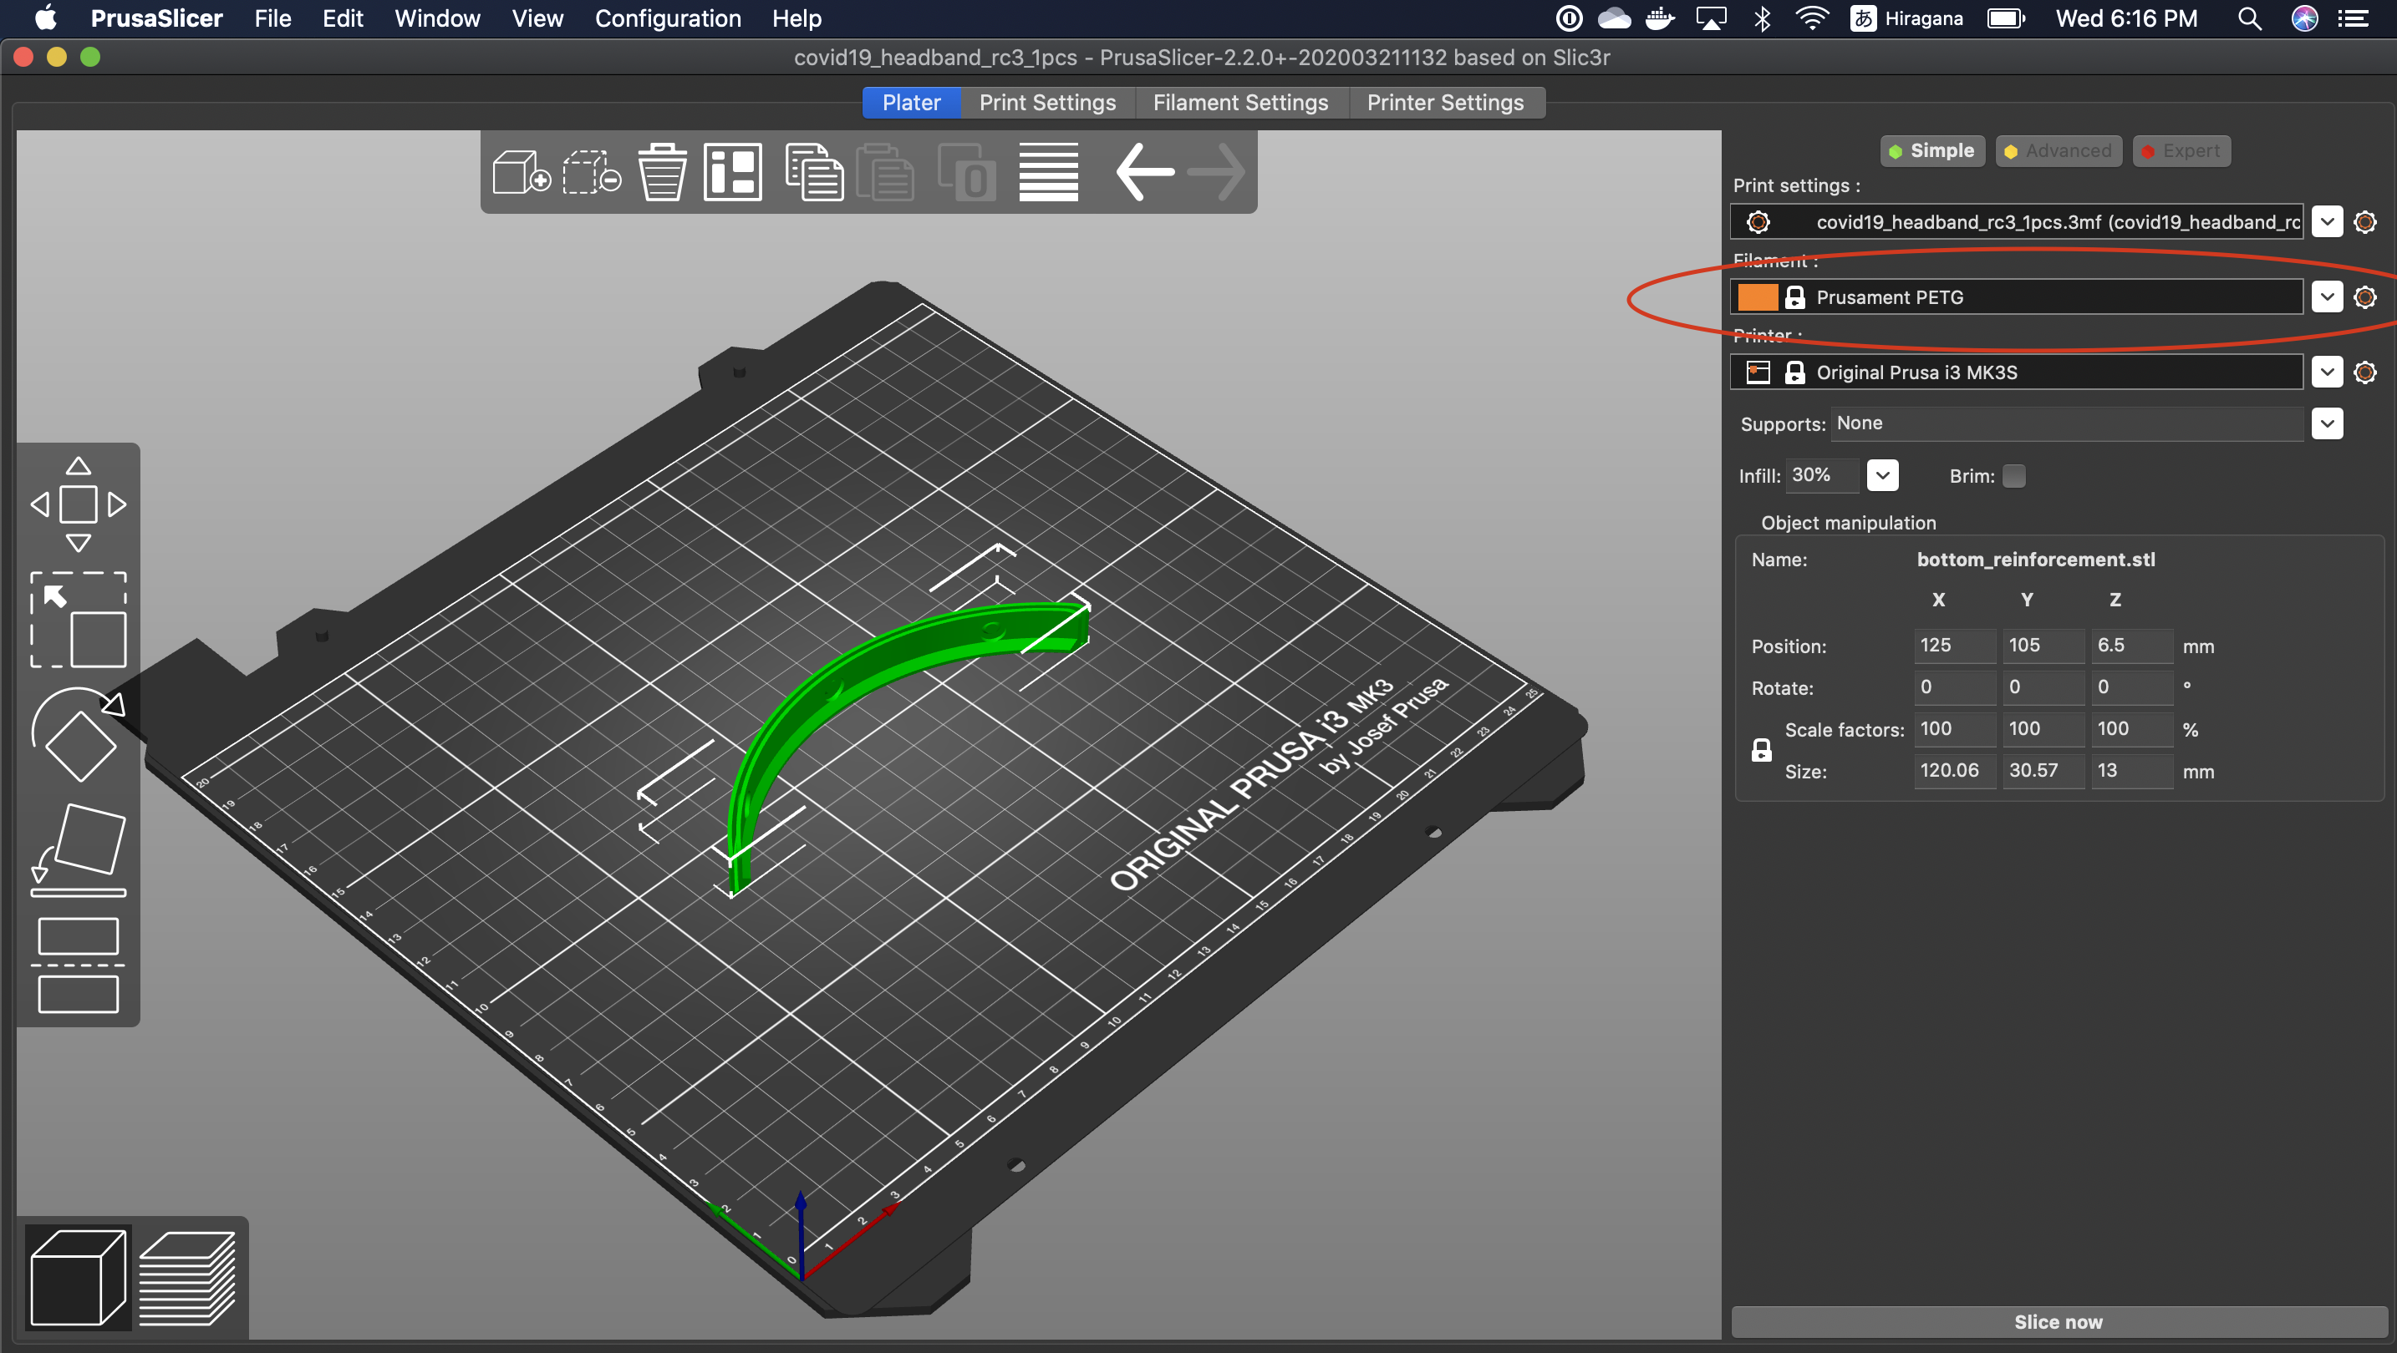Image resolution: width=2397 pixels, height=1353 pixels.
Task: Open the Prusament PETG filament combo box
Action: pos(2017,297)
